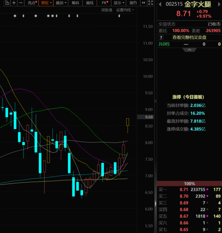
Task: Click the gray dot in 买六 row
Action: [x=207, y=223]
